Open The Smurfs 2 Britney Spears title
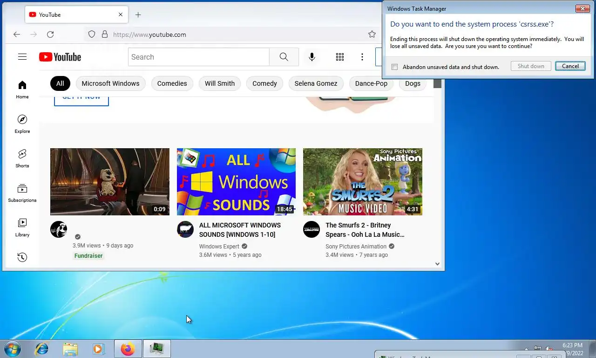 365,230
